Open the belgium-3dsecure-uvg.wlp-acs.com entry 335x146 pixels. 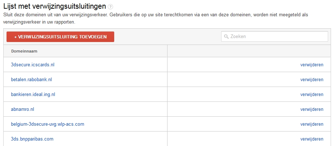click(47, 124)
